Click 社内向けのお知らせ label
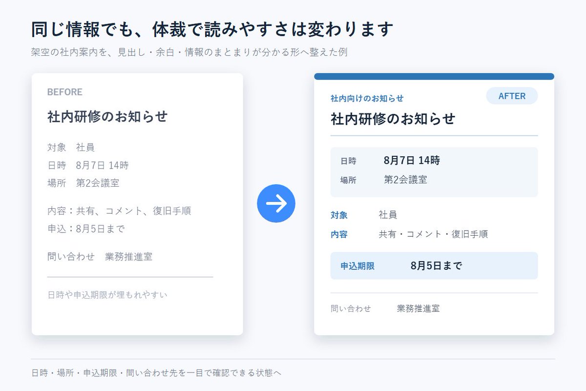This screenshot has width=586, height=391. pyautogui.click(x=367, y=98)
